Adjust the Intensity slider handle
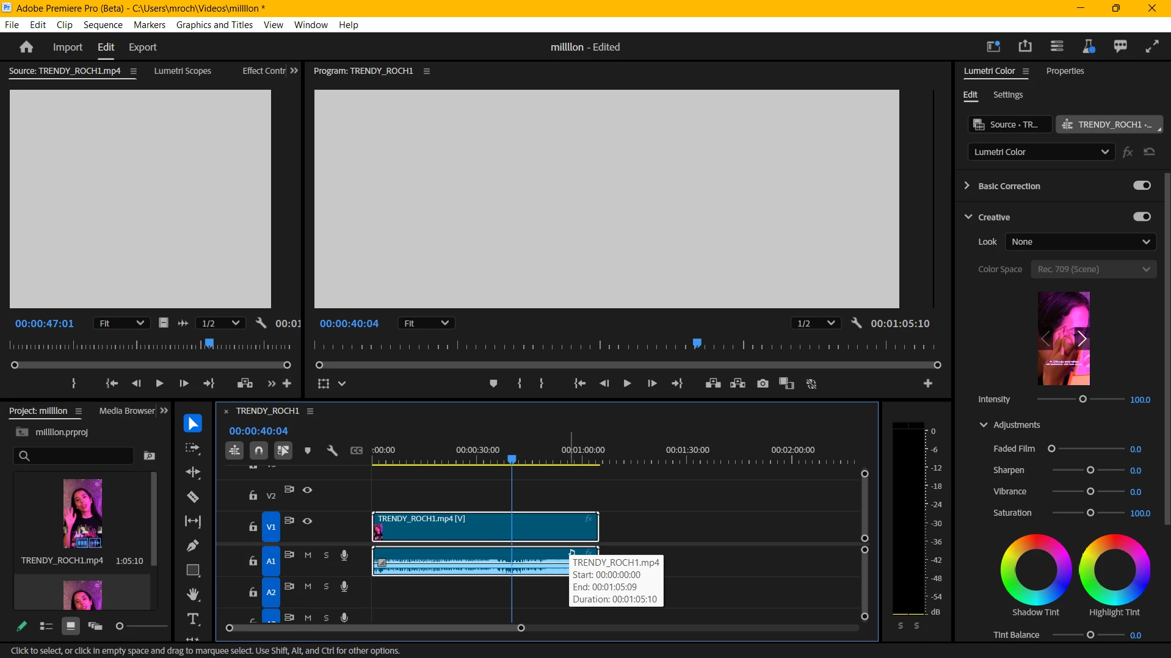Viewport: 1171px width, 658px height. [x=1082, y=399]
